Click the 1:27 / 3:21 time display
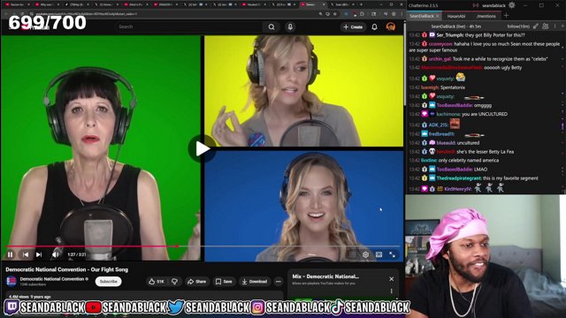Screen dimensions: 566x318 tap(77, 254)
